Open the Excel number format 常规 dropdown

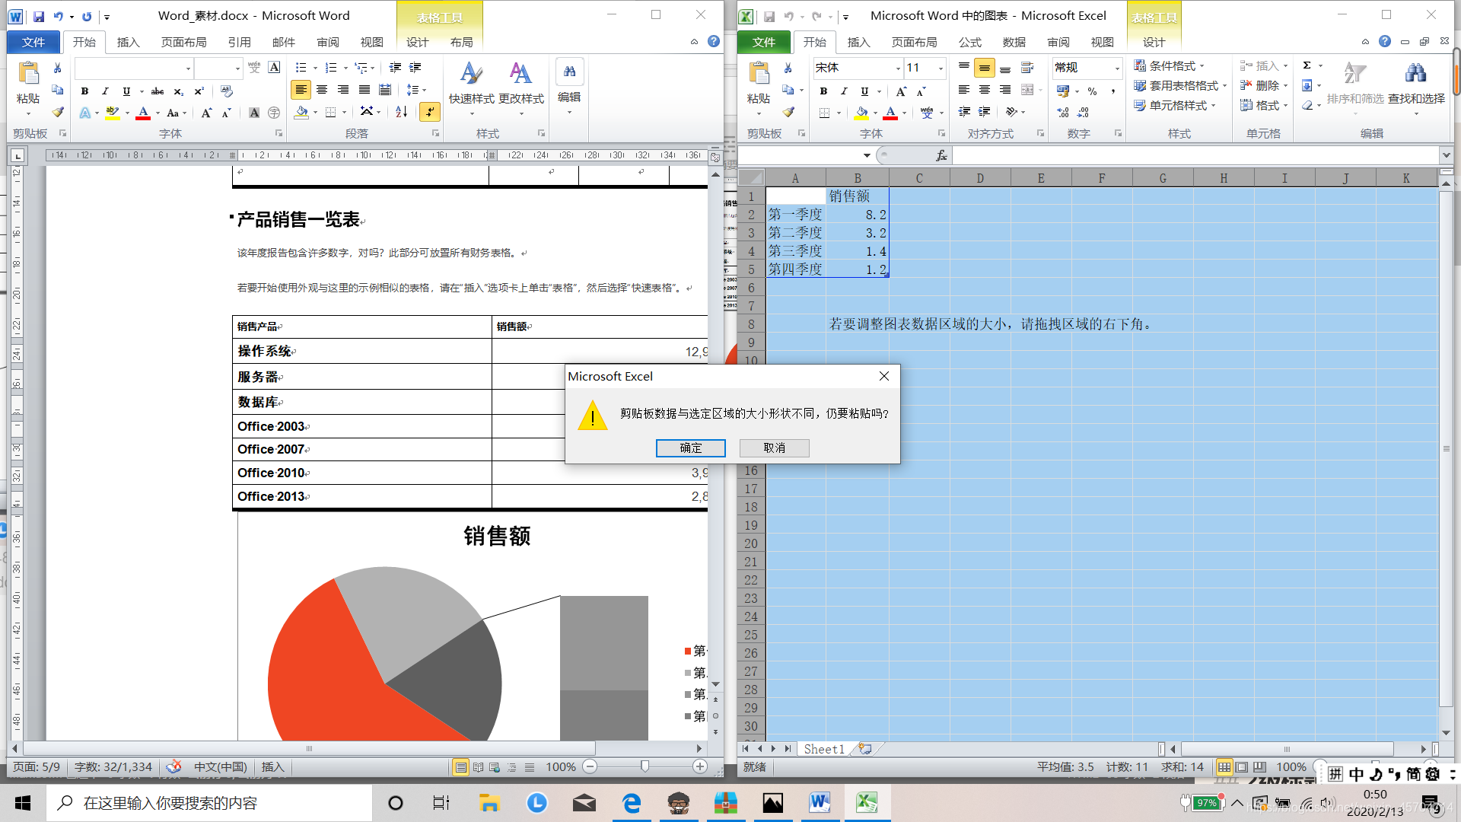[1117, 68]
